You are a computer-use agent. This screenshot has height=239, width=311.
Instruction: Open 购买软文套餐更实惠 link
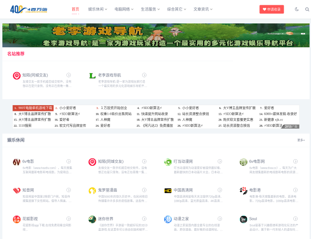point(238,119)
